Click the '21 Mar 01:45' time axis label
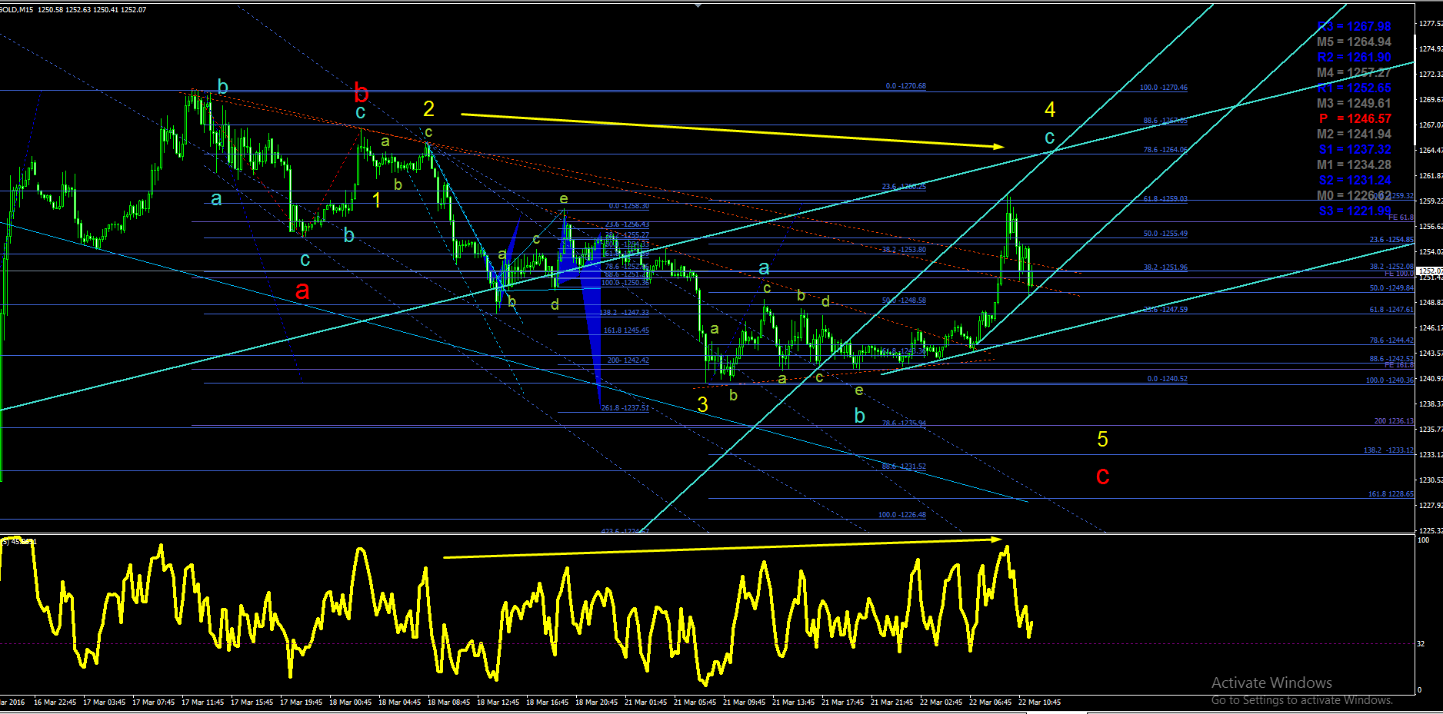 coord(645,702)
